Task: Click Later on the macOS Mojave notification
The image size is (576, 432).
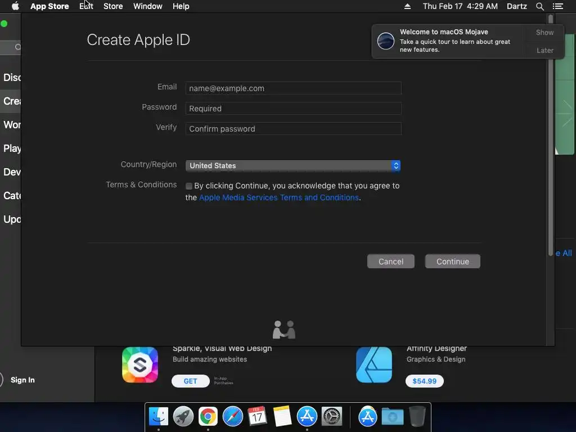Action: tap(544, 50)
